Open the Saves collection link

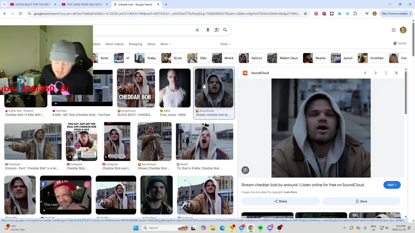(x=400, y=43)
